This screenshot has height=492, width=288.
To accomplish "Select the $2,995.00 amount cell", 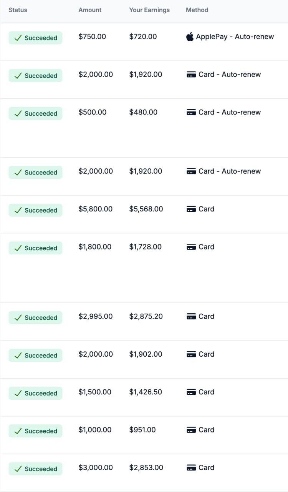I will pyautogui.click(x=96, y=316).
